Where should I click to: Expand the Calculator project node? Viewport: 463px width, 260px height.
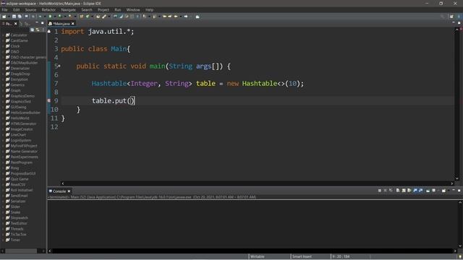click(x=3, y=35)
